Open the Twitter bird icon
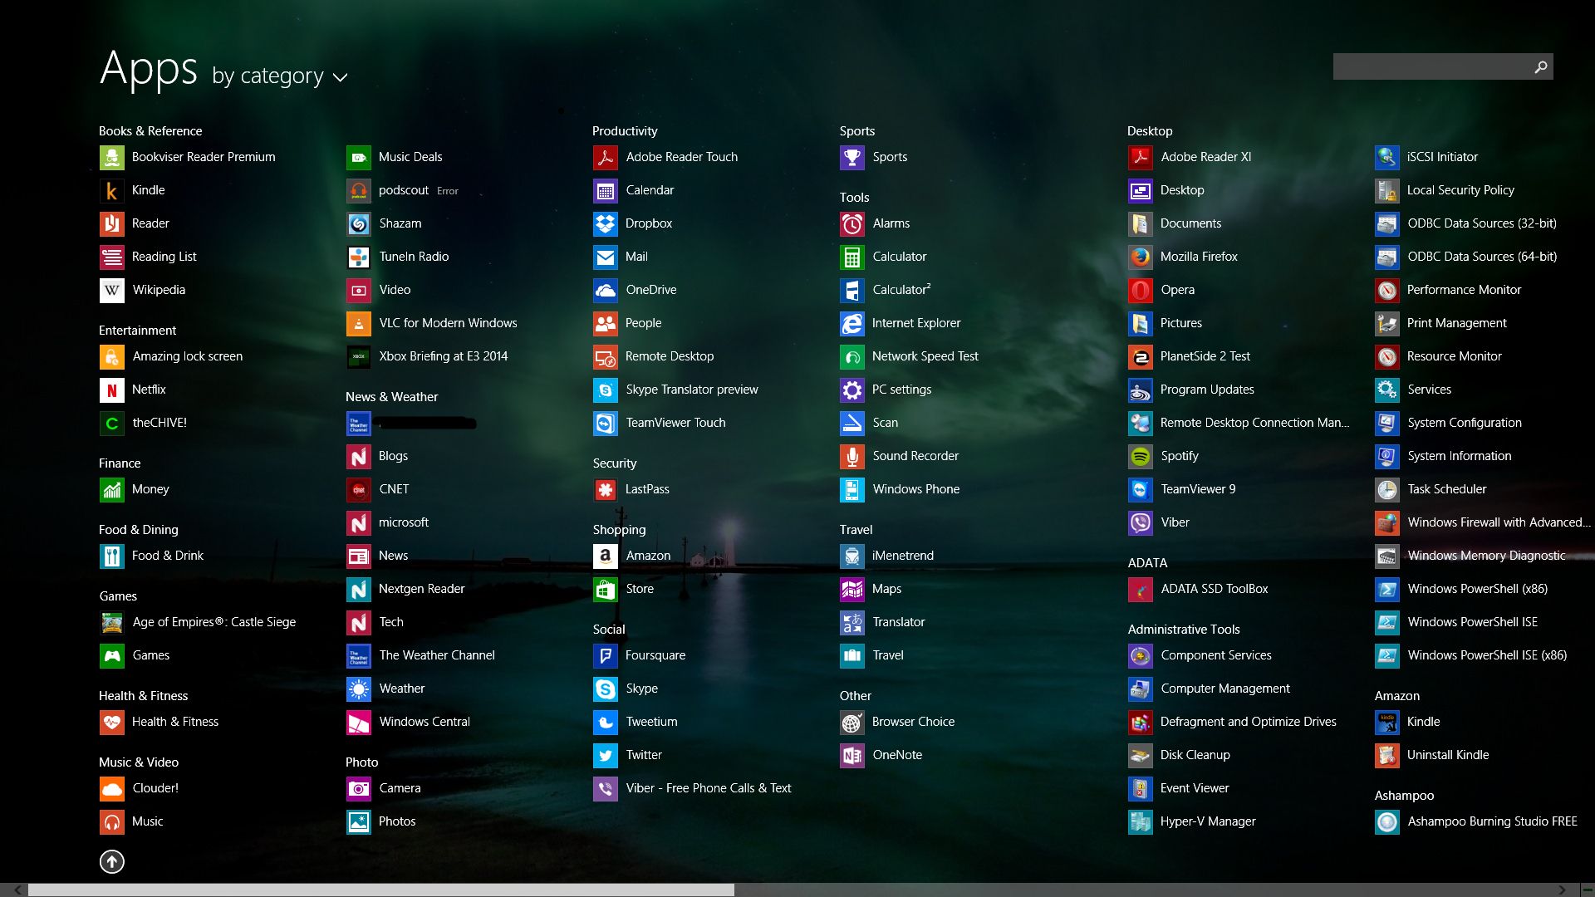Screen dimensions: 1595x897 pyautogui.click(x=605, y=756)
